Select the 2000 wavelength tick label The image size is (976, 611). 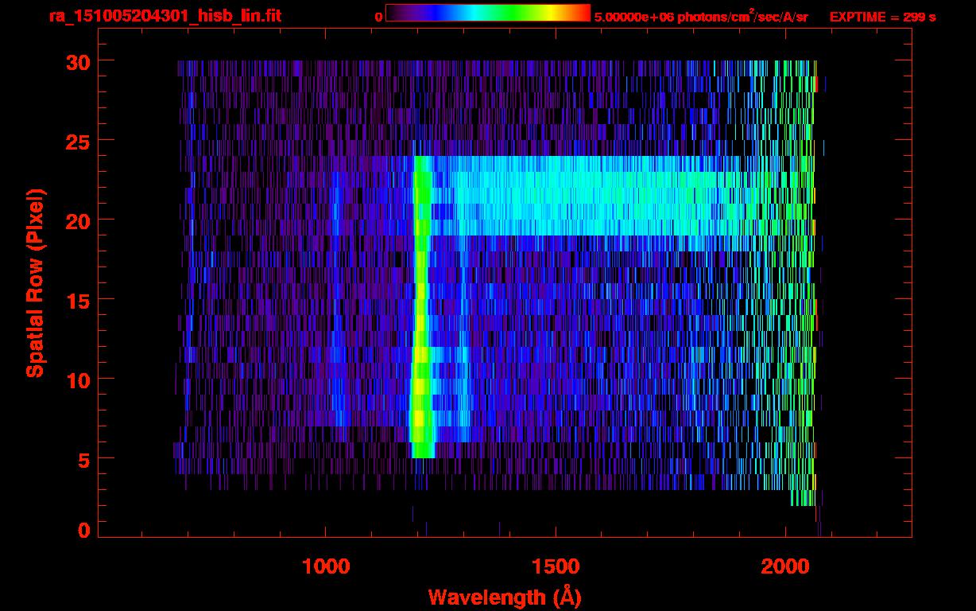[x=785, y=566]
